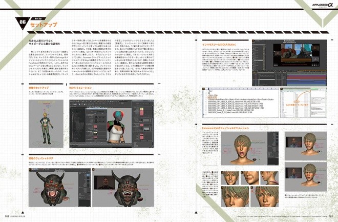Select the インハウスツール(SOLA Butler) heading

[219, 45]
